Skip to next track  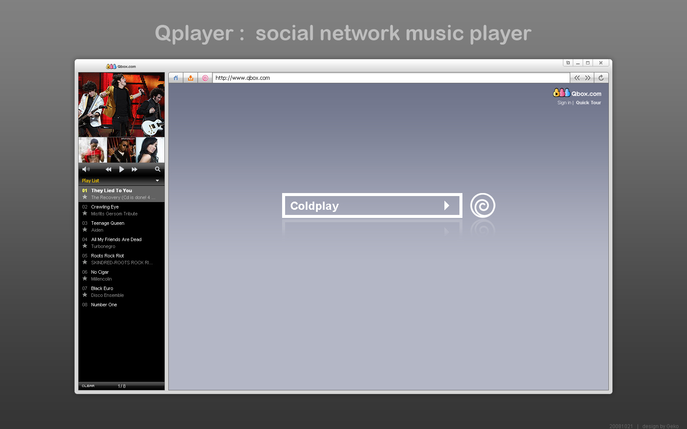[x=134, y=169]
